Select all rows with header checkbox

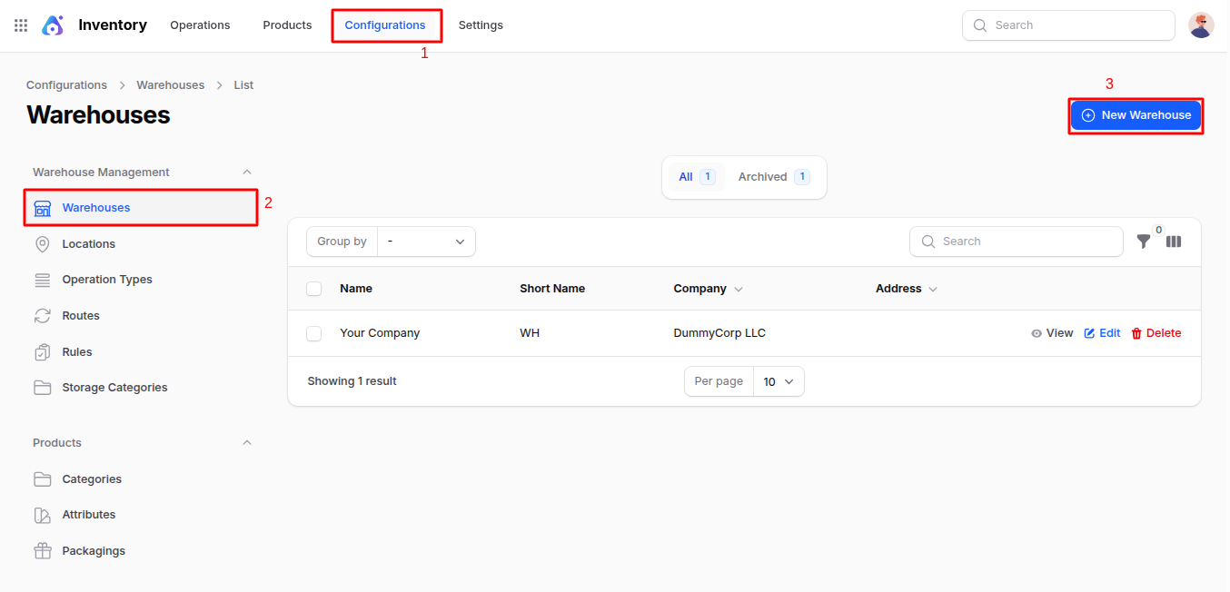314,289
